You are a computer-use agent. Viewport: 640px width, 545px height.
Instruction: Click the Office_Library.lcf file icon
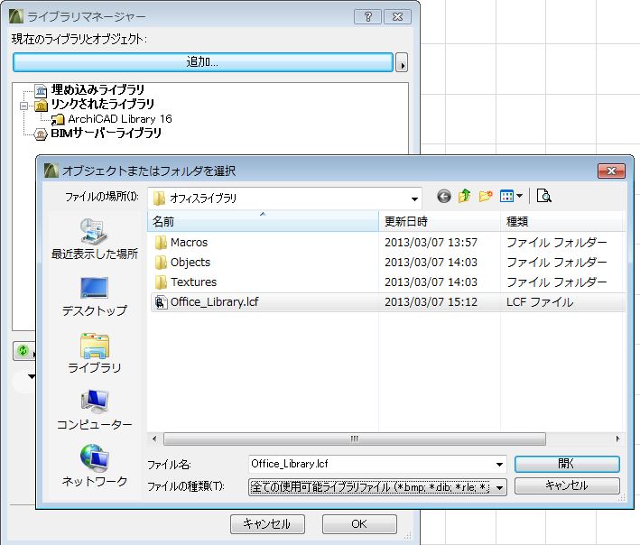click(x=161, y=302)
